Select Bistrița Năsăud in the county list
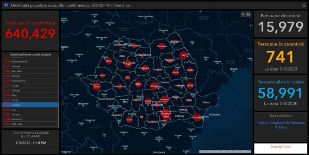The width and height of the screenshot is (309, 155). (x=30, y=61)
